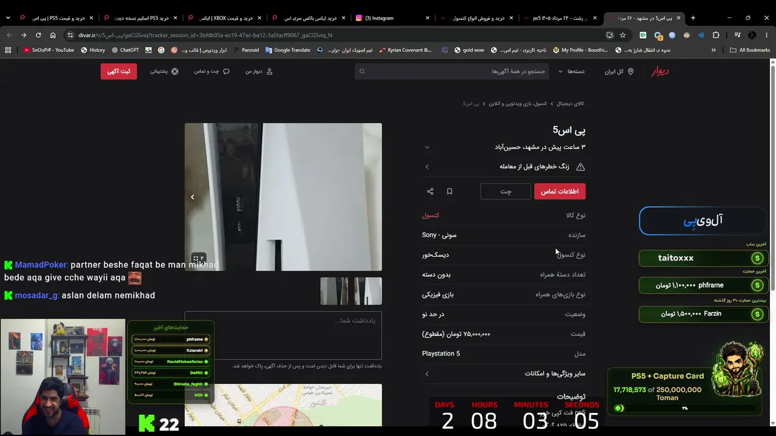Expand the ۳ ساعت پیش در مشهد row
This screenshot has height=436, width=776.
(x=504, y=147)
